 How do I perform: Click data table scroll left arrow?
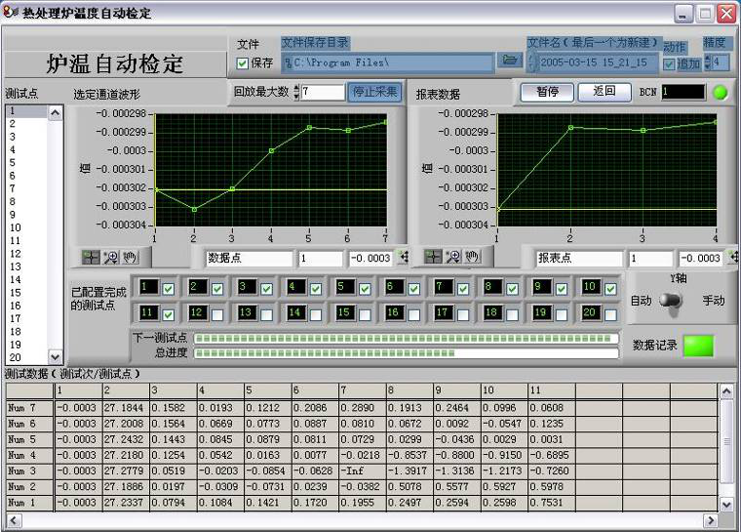pyautogui.click(x=14, y=520)
